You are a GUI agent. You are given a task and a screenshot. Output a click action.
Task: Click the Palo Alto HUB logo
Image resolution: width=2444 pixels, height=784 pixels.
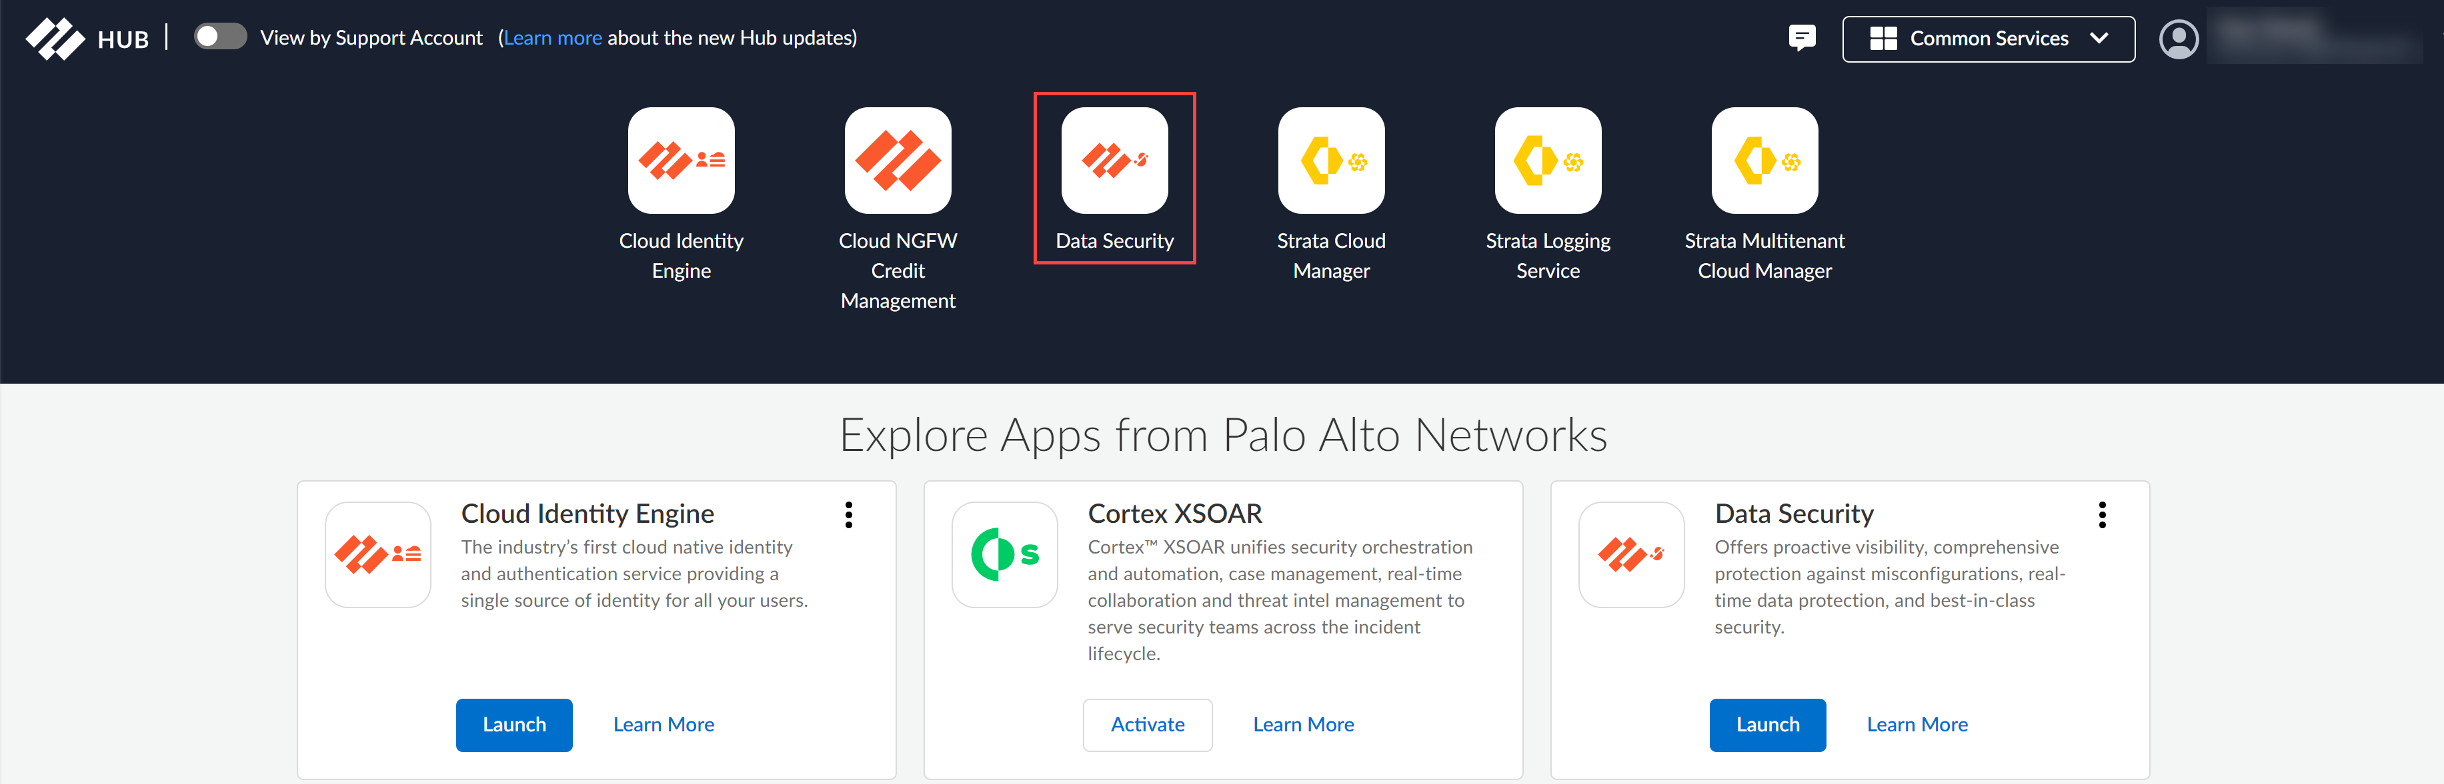click(x=86, y=39)
